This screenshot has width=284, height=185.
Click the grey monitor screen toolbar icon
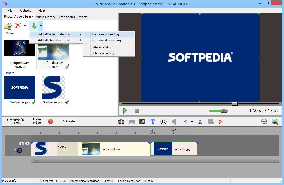click(x=132, y=122)
